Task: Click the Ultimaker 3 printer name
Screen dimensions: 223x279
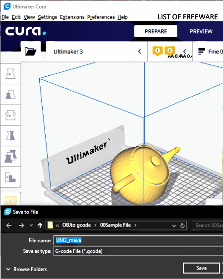Action: 68,52
